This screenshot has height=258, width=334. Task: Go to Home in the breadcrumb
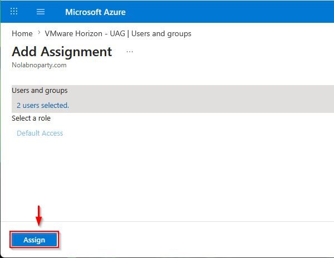(x=22, y=33)
